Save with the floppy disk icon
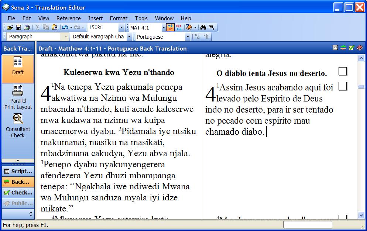367x231 pixels. pos(18,28)
